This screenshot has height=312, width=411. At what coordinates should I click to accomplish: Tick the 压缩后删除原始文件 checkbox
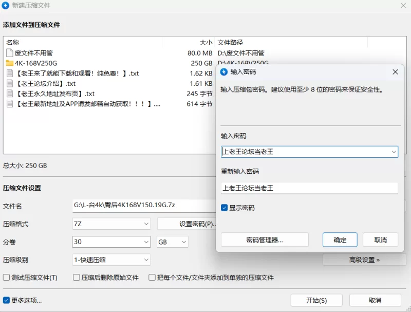pyautogui.click(x=76, y=278)
